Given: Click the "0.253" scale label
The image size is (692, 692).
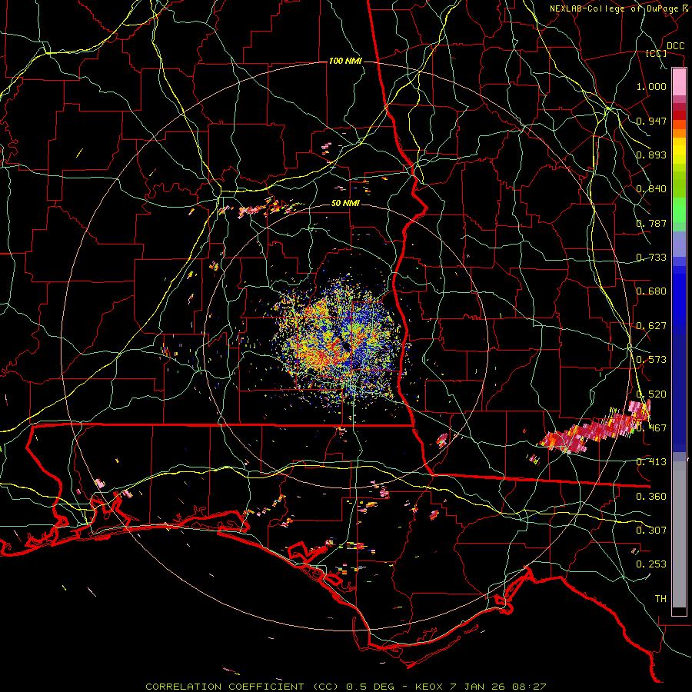Looking at the screenshot, I should (x=651, y=564).
